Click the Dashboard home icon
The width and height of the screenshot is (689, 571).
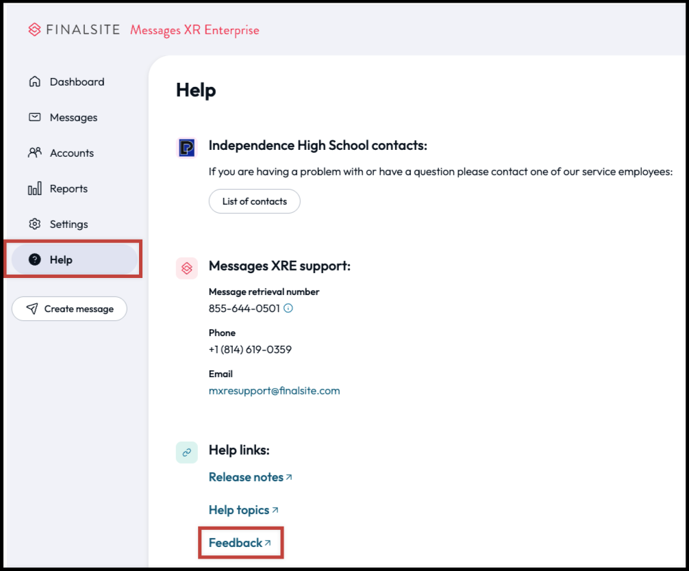34,82
